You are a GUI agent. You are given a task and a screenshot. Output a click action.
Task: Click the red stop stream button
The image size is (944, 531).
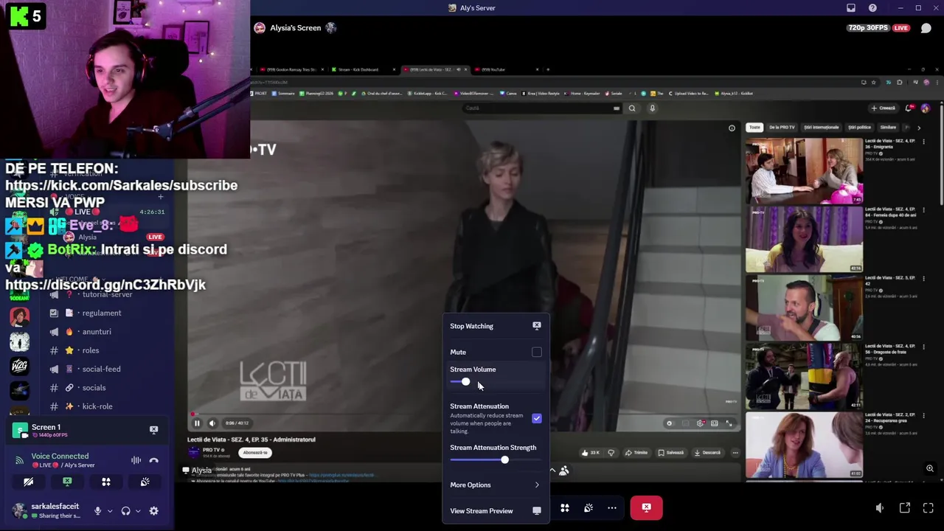(x=646, y=507)
